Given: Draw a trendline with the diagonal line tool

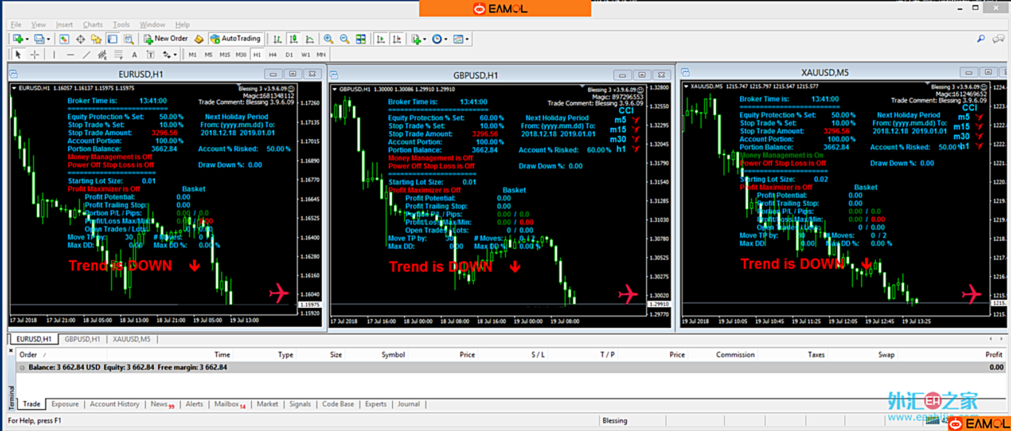Looking at the screenshot, I should [86, 54].
